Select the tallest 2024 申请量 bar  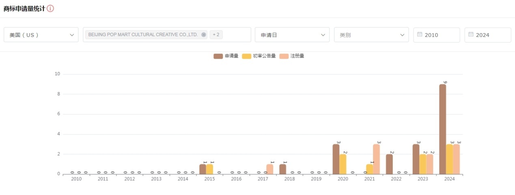click(x=442, y=129)
